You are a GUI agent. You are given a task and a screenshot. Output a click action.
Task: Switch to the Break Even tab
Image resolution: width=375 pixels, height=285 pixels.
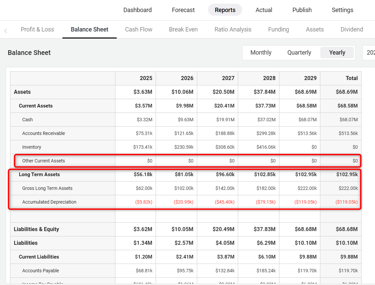click(183, 29)
